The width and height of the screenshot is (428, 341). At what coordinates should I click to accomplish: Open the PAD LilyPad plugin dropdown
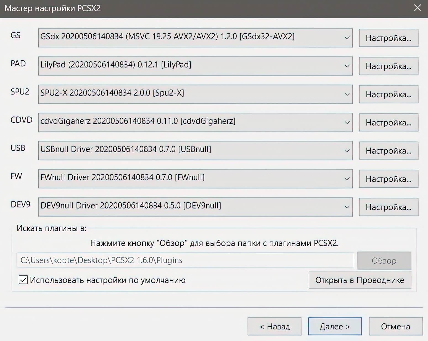tap(195, 66)
